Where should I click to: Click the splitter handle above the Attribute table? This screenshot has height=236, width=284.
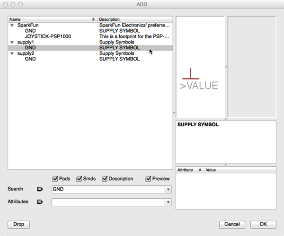tap(226, 165)
